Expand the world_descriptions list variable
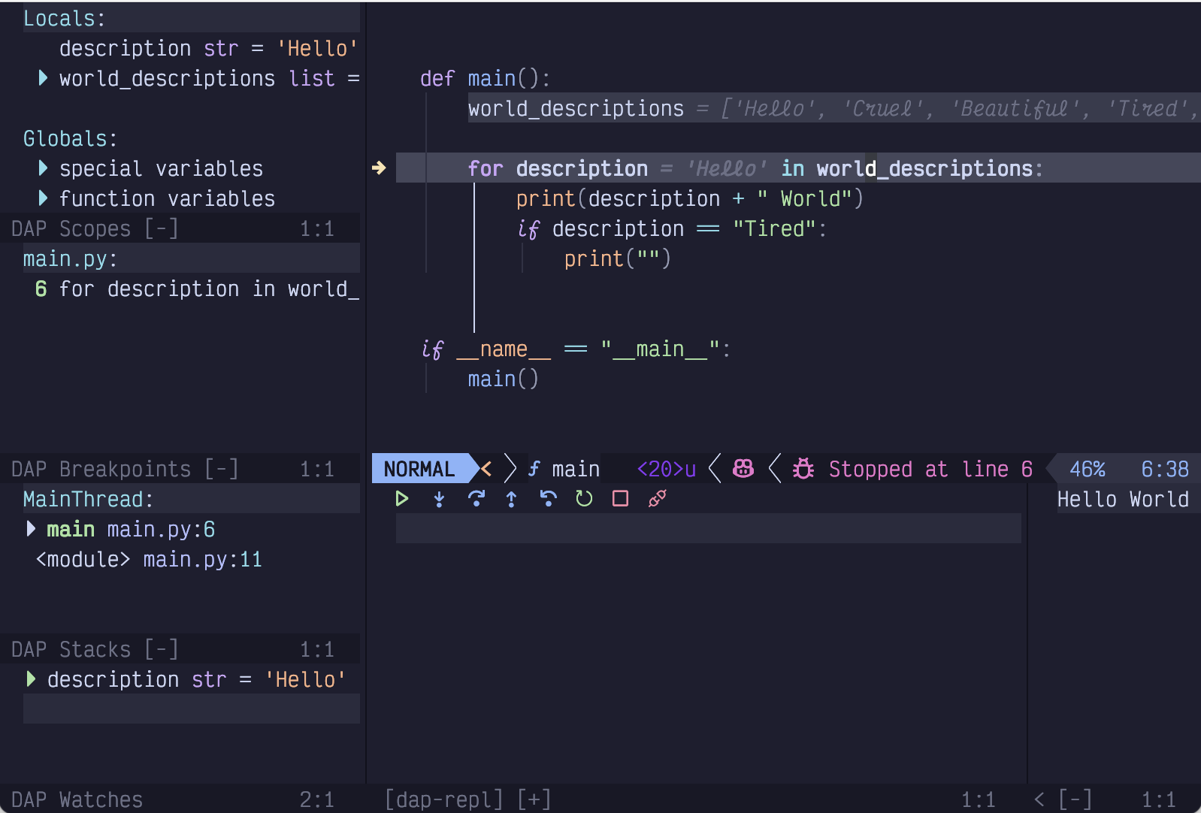 pos(43,78)
